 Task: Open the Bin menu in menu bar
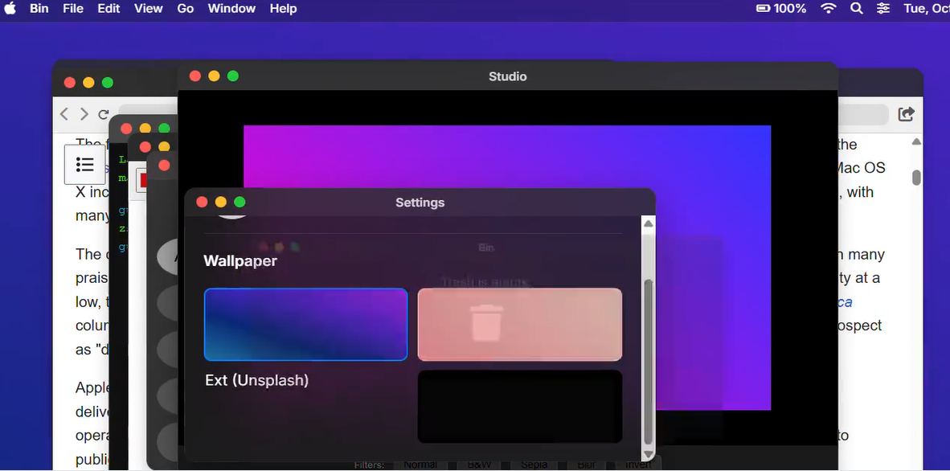tap(39, 9)
